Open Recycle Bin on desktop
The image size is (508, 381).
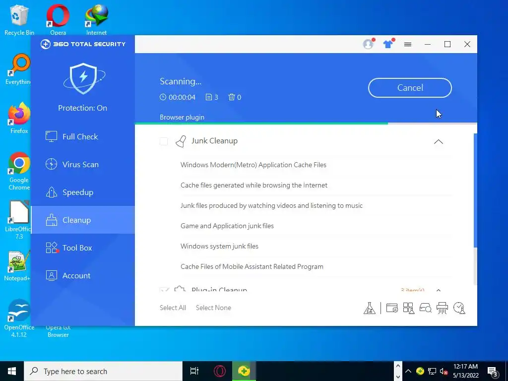(19, 19)
